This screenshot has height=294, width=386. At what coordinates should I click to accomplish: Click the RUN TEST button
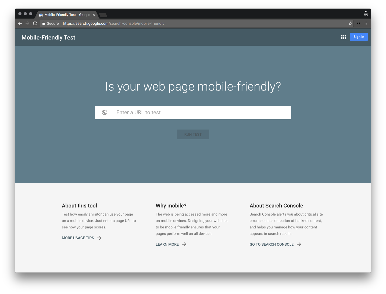193,134
